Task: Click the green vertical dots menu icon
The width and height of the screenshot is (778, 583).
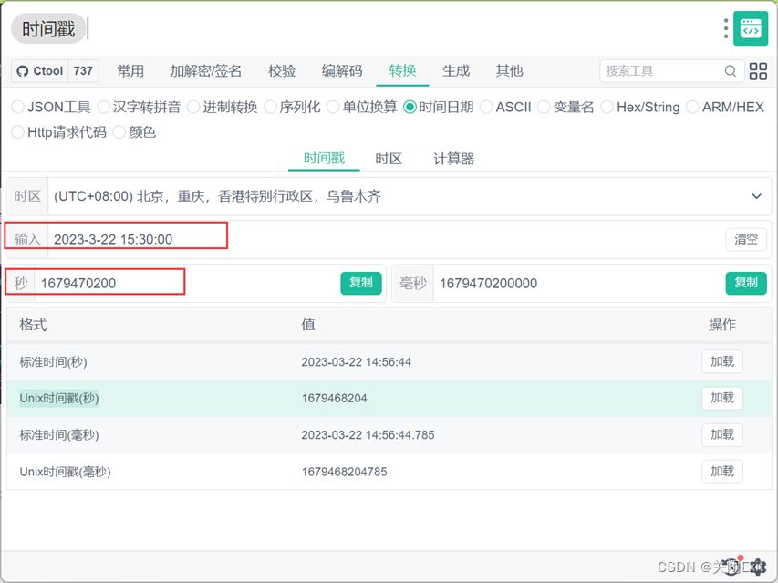Action: pos(725,28)
